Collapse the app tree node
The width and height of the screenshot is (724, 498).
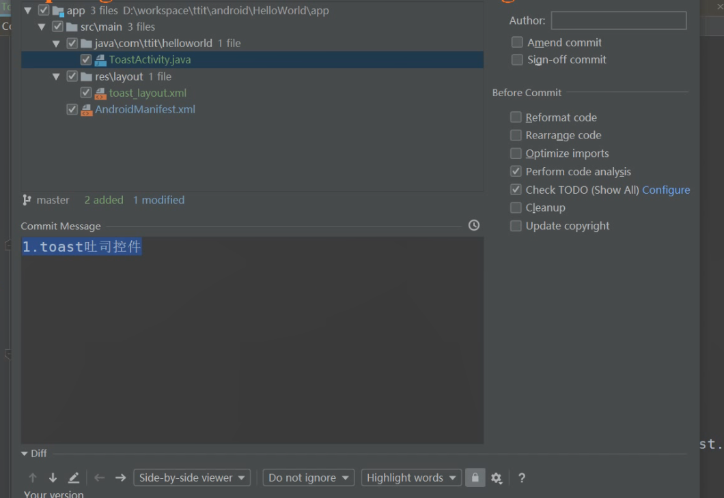[28, 10]
